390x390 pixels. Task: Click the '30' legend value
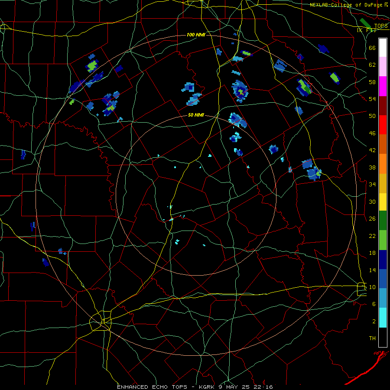pos(372,201)
